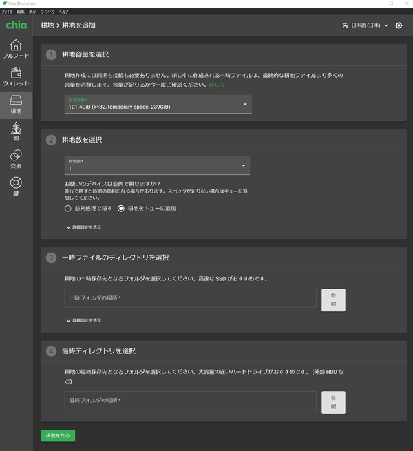Click the 最終フォルダの場所 input field
413x451 pixels.
coord(191,400)
